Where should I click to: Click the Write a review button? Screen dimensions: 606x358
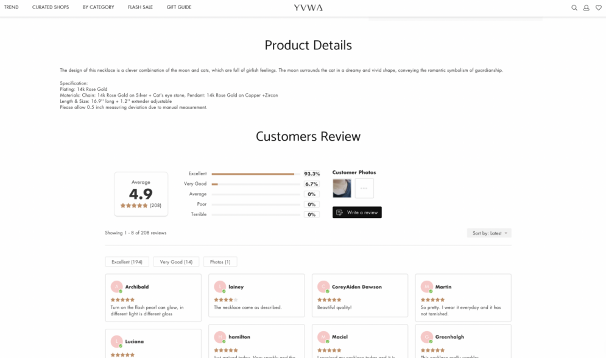point(357,212)
